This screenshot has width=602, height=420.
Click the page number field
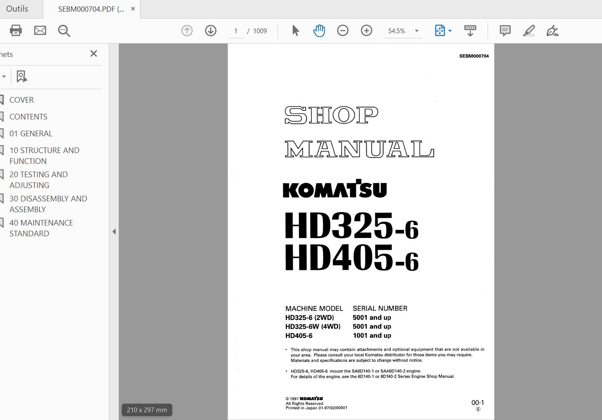236,31
